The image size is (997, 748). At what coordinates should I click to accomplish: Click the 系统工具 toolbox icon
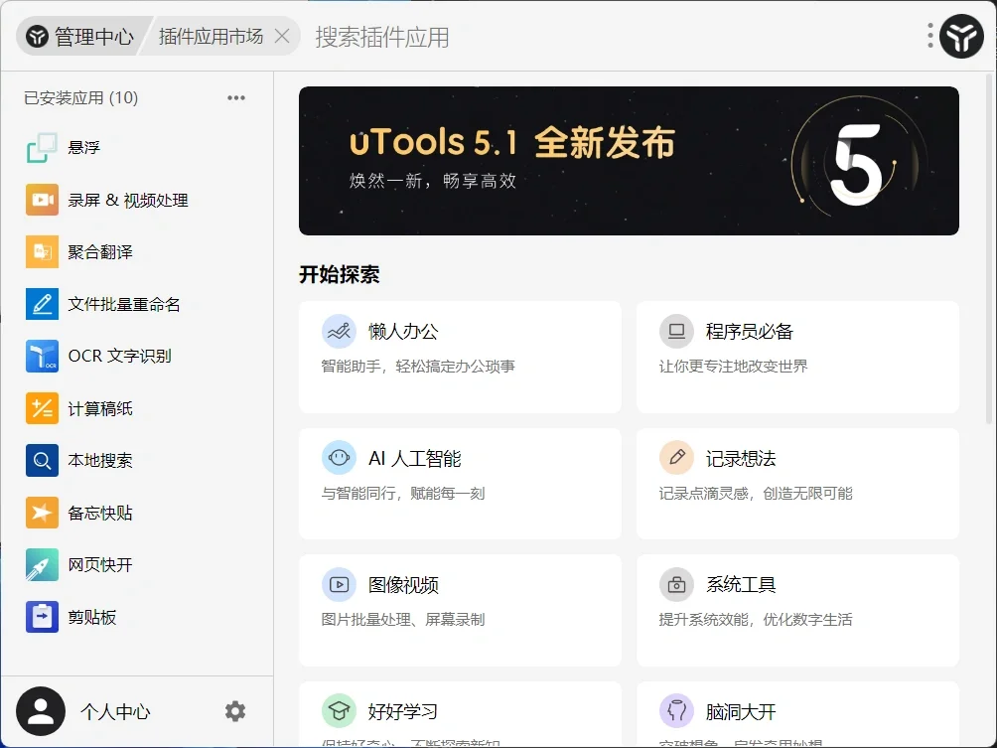pos(676,584)
